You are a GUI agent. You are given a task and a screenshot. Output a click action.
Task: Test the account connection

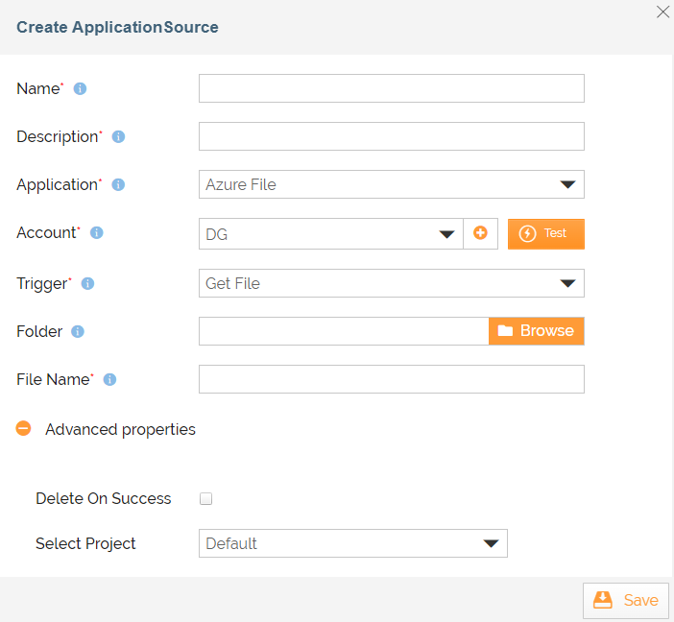pos(546,234)
